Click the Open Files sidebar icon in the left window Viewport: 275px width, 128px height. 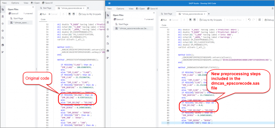point(3,10)
